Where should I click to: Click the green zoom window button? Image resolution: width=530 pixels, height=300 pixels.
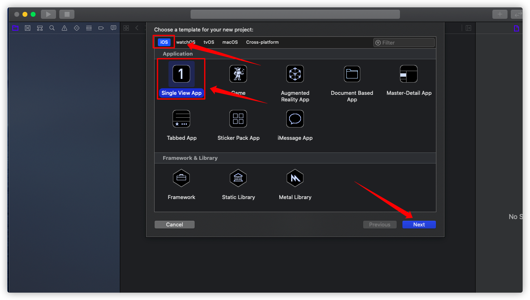tap(33, 14)
